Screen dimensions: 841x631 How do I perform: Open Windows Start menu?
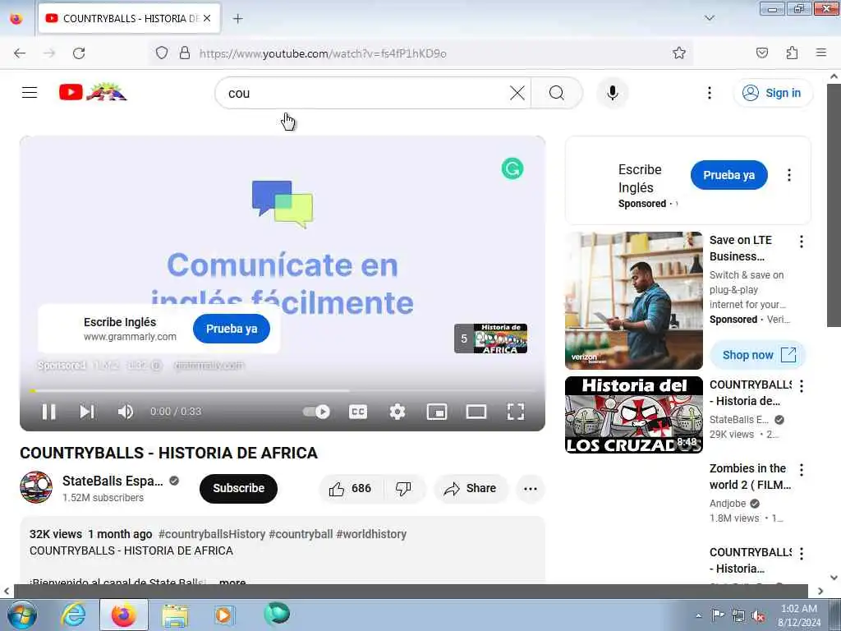click(x=21, y=615)
